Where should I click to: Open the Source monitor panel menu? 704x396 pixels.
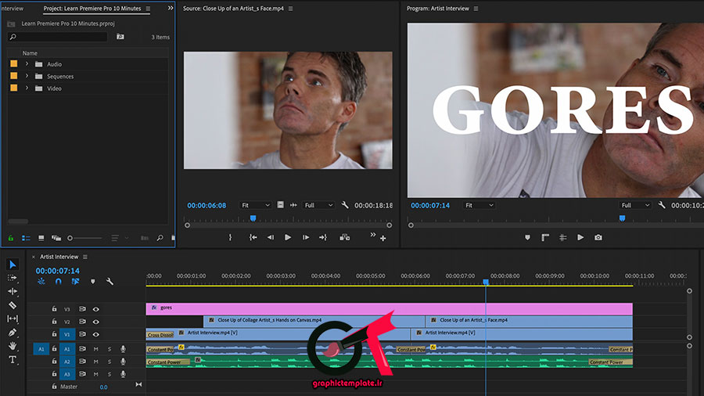tap(290, 9)
